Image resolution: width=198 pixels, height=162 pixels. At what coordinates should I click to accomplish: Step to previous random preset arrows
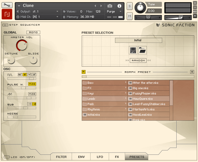click(127, 60)
